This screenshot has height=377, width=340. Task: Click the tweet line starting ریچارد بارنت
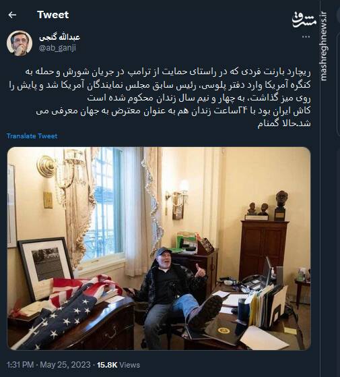[x=168, y=72]
